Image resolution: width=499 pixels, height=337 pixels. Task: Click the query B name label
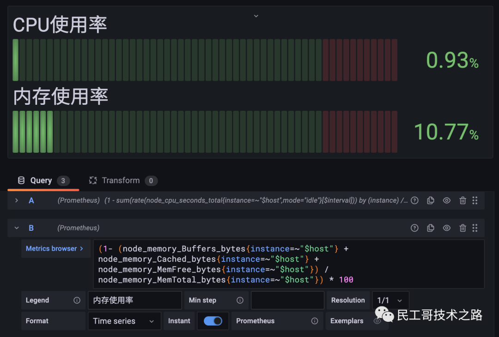[31, 228]
